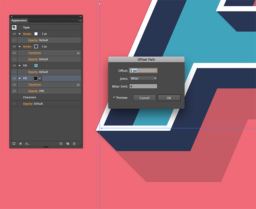256x209 pixels.
Task: Open the black Fill swatch dropdown arrow
Action: pos(40,78)
